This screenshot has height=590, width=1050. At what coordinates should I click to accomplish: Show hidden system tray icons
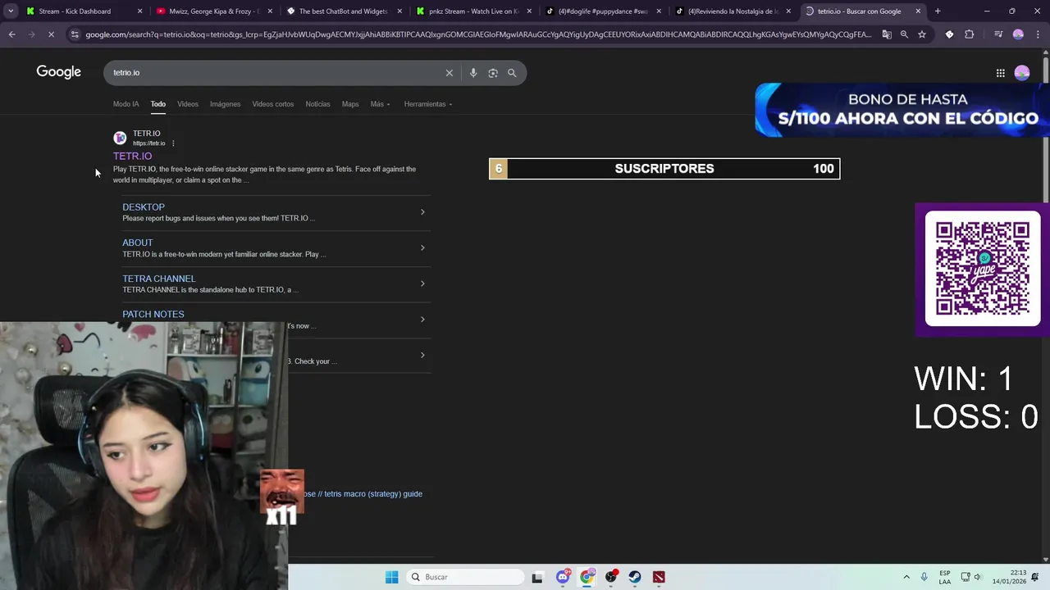[x=906, y=577]
